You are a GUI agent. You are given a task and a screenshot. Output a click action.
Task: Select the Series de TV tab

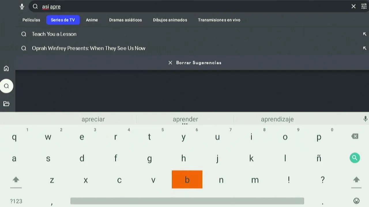coord(63,20)
